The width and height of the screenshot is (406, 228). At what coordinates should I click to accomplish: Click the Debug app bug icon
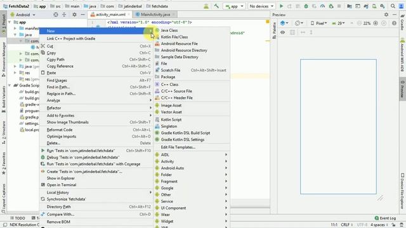(x=306, y=6)
